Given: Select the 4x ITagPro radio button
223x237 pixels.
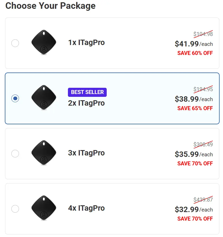Looking at the screenshot, I should pyautogui.click(x=15, y=209).
